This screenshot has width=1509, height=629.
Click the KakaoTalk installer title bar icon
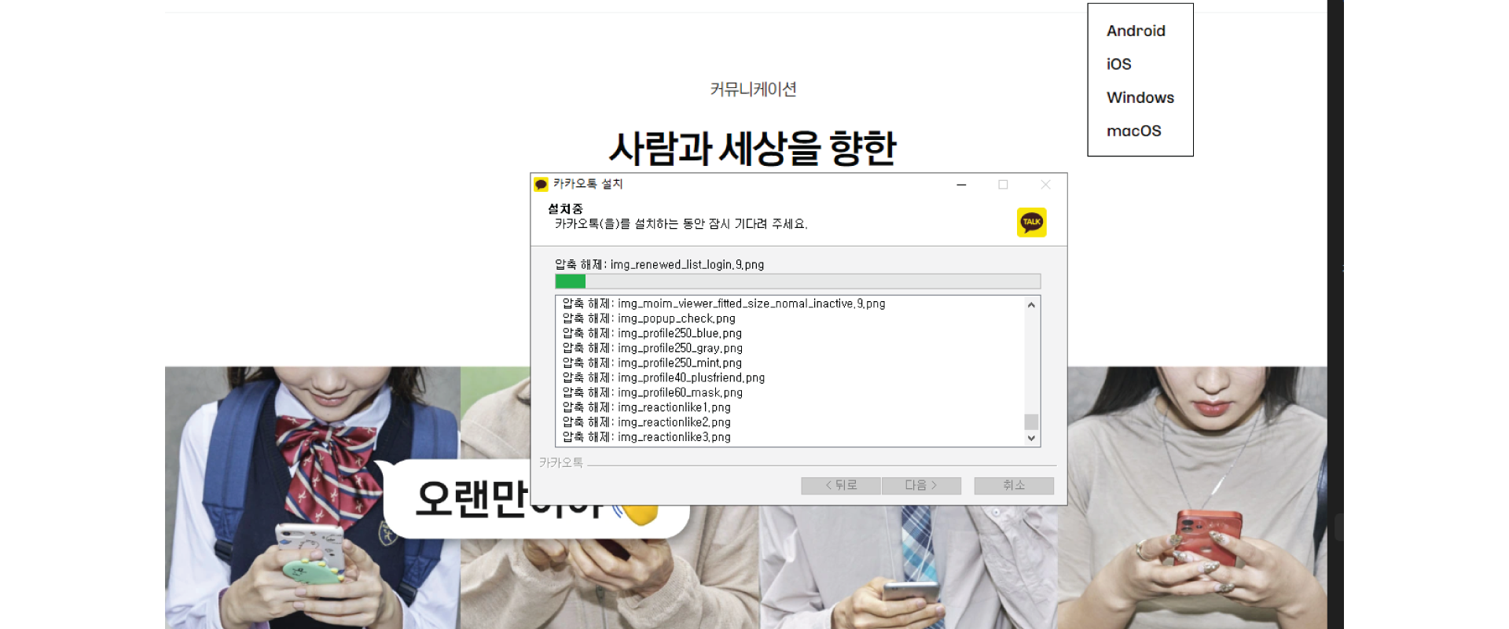pyautogui.click(x=541, y=184)
